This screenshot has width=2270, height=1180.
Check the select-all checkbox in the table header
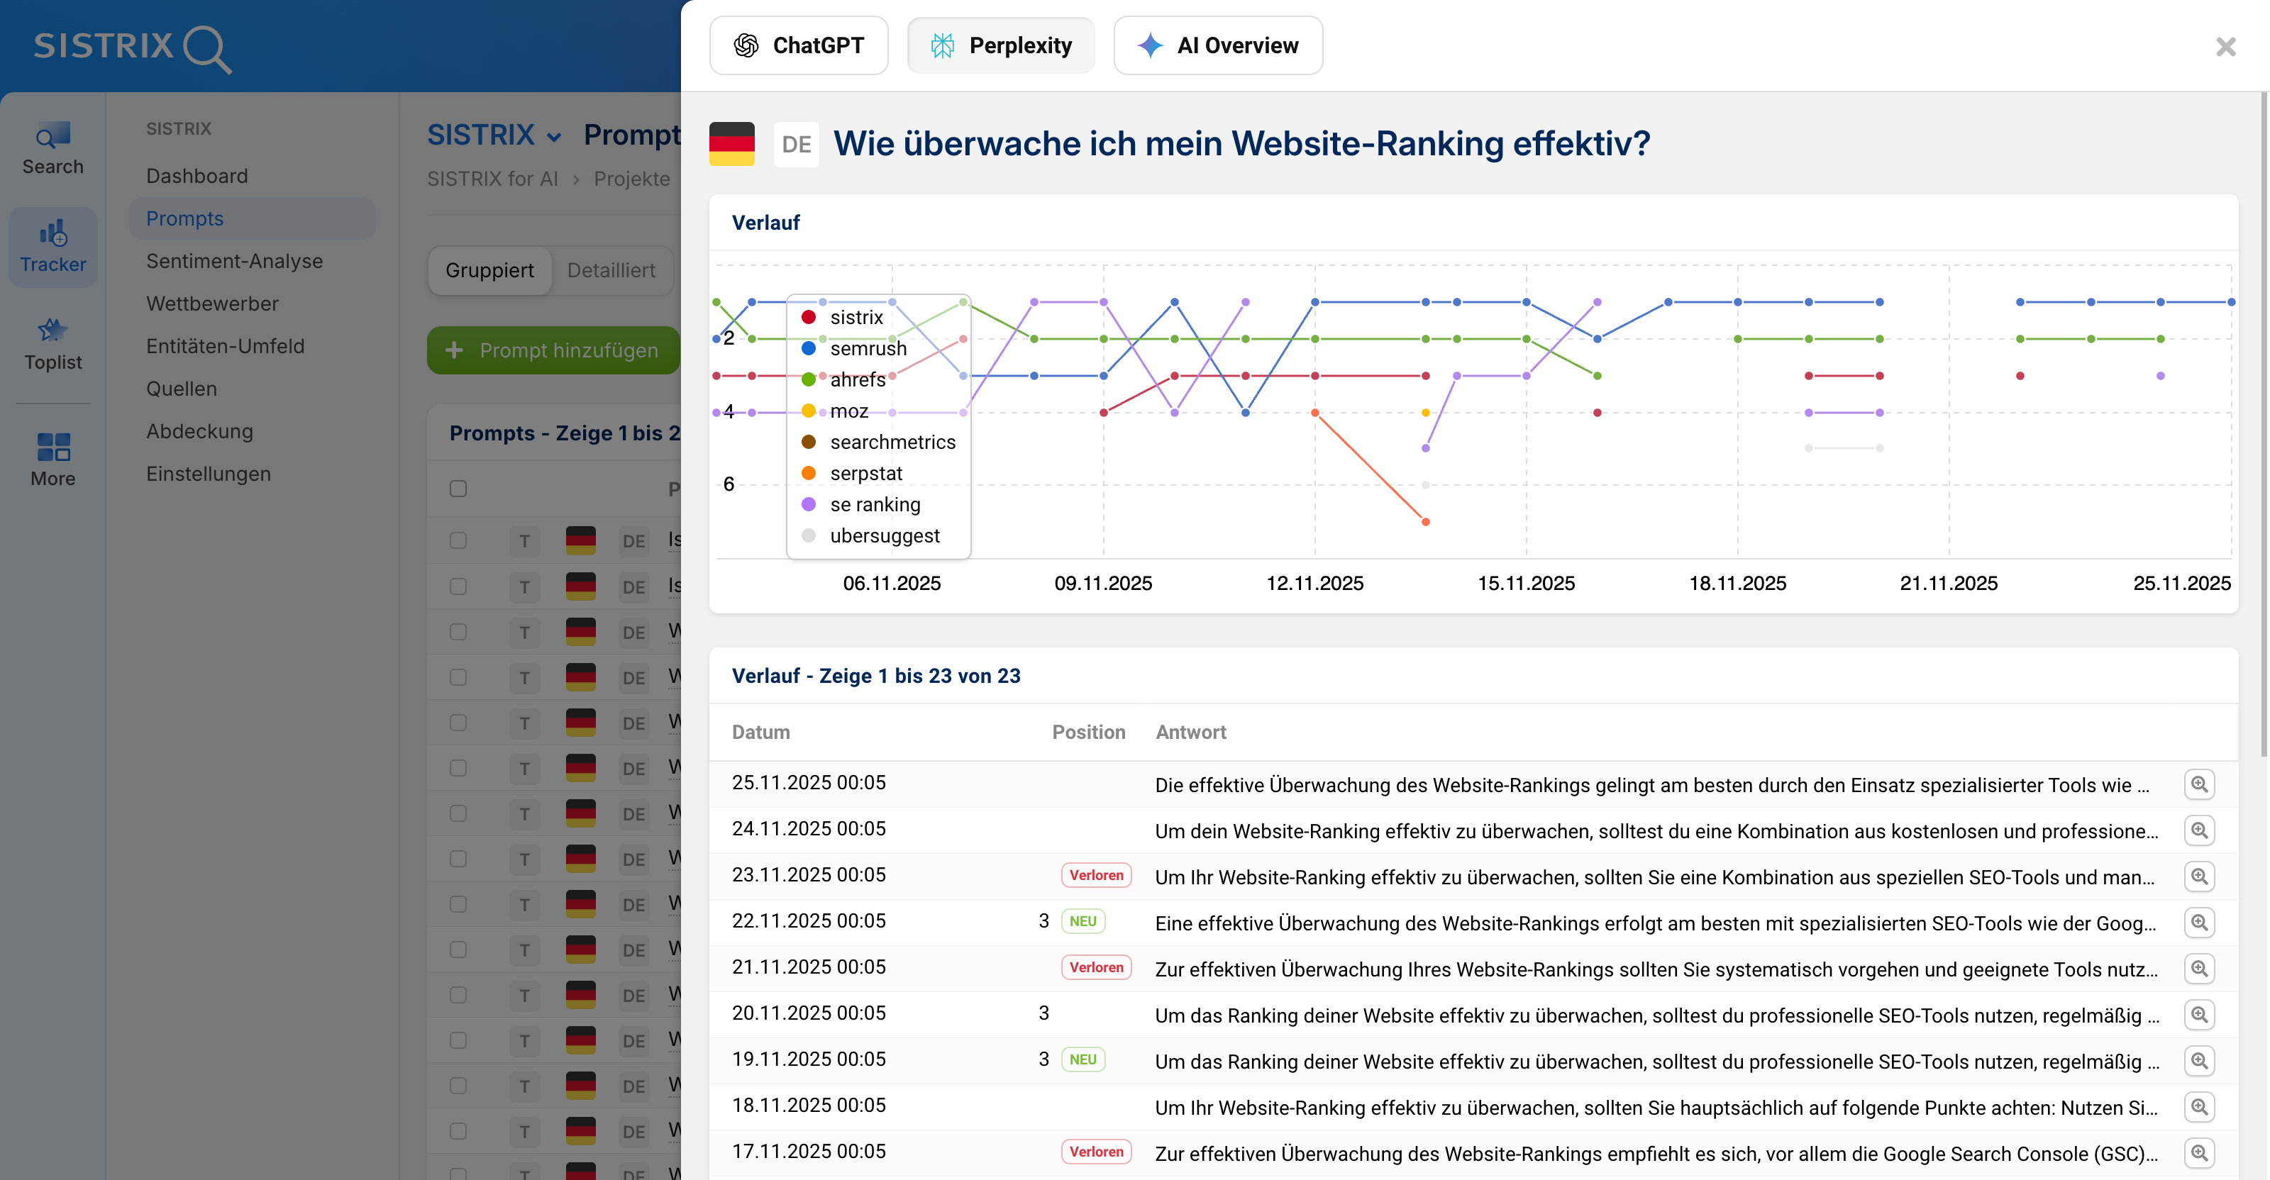point(458,488)
